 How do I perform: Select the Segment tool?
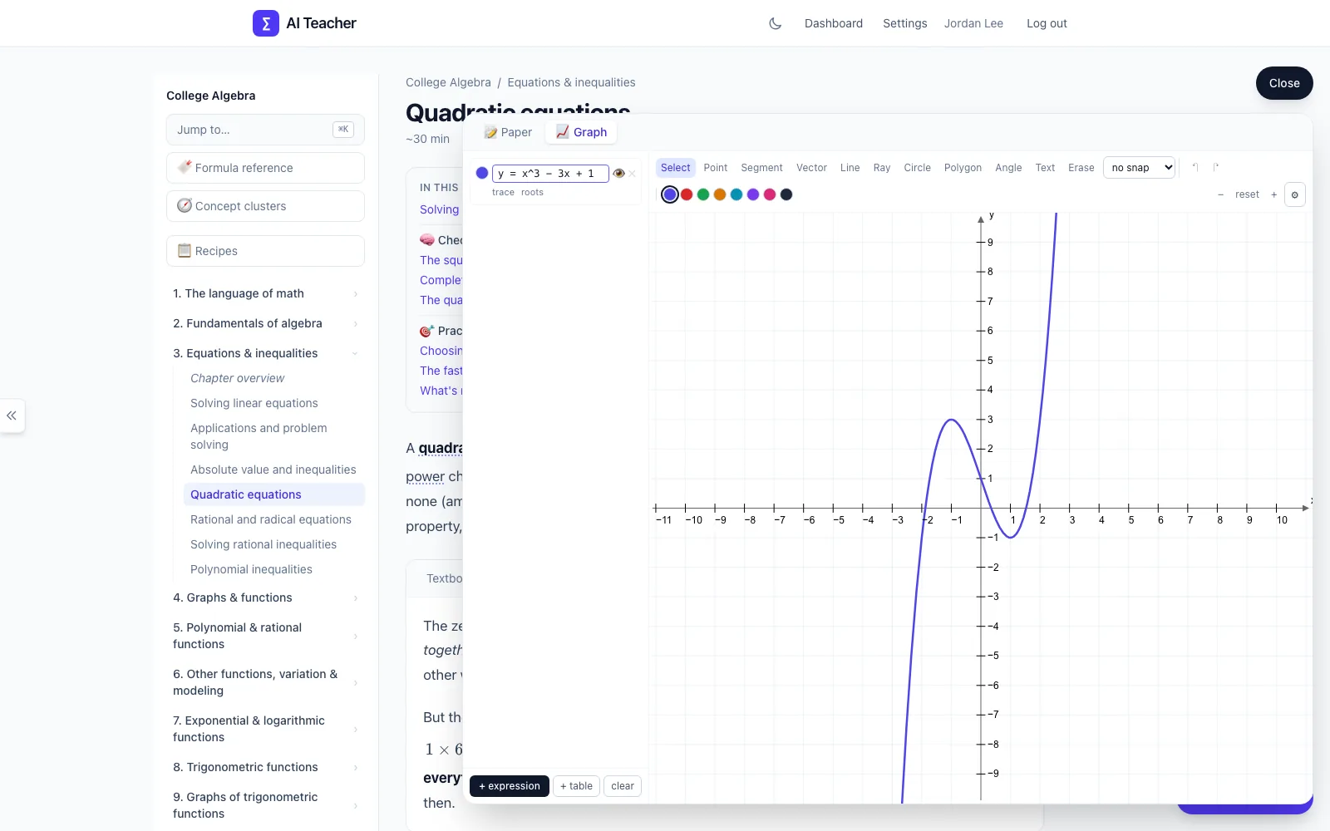click(x=761, y=167)
